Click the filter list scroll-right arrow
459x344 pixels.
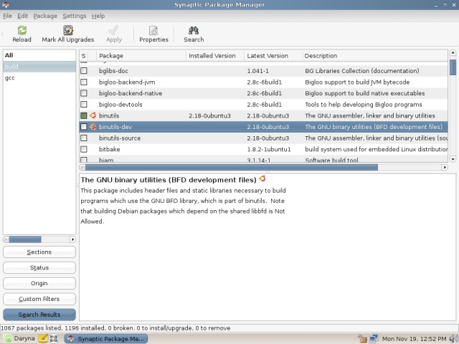coord(72,239)
